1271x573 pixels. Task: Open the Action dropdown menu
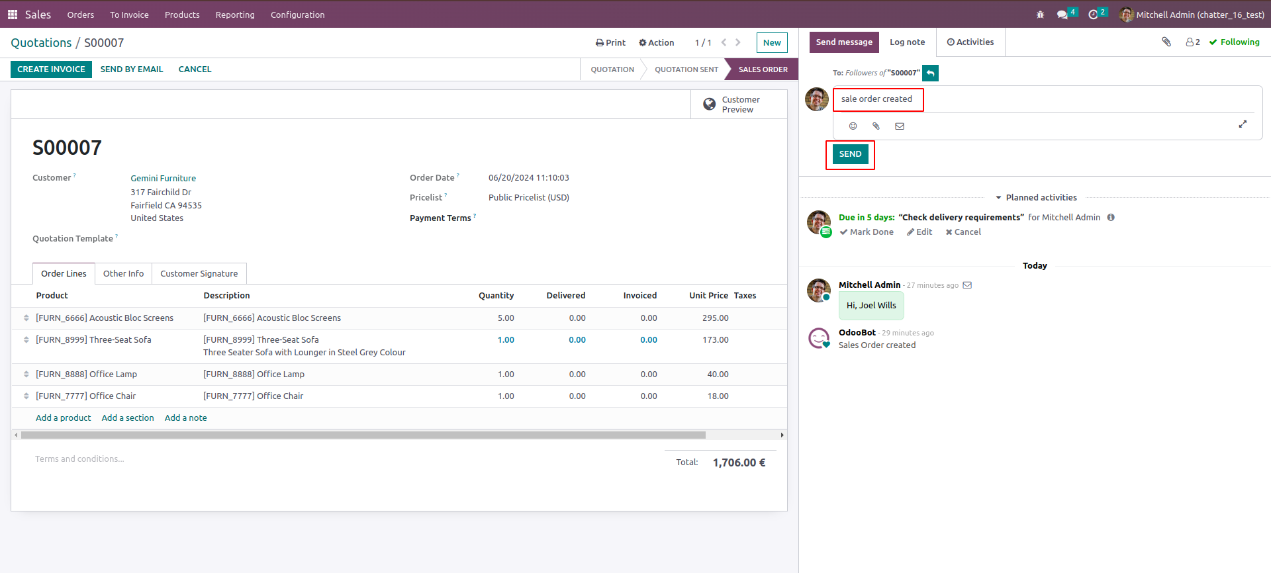(x=656, y=42)
